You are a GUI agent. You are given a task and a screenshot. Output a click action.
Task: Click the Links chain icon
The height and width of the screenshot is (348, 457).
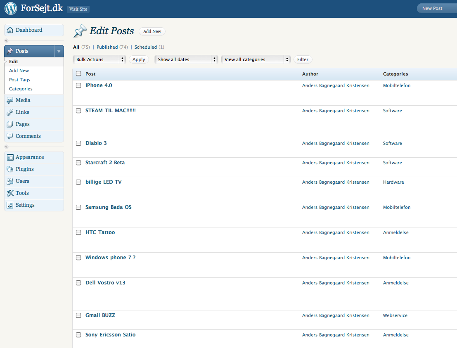click(10, 112)
